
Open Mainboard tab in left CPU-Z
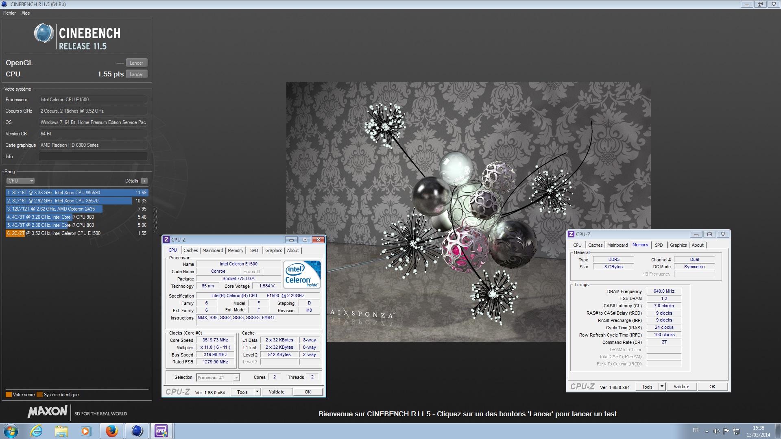tap(213, 250)
